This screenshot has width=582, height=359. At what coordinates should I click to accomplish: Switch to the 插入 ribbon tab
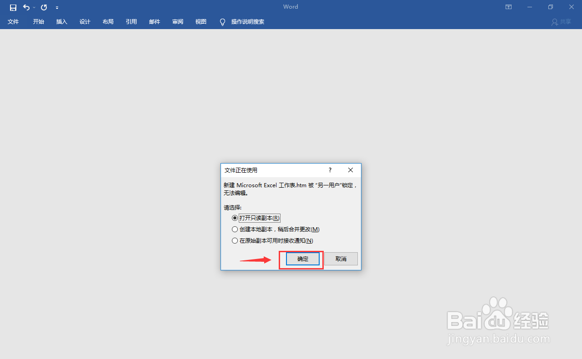62,22
